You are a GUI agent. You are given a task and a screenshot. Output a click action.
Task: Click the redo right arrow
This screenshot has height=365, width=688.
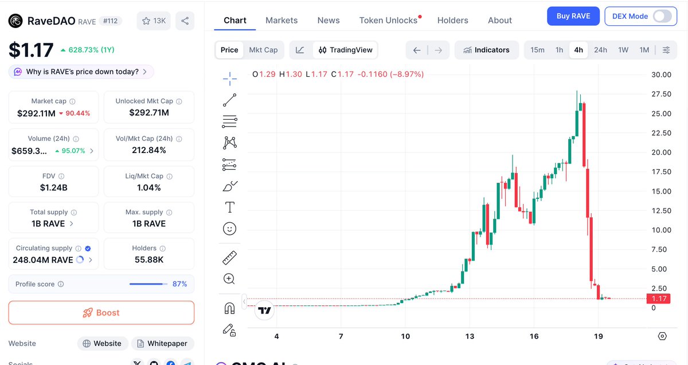(x=438, y=50)
